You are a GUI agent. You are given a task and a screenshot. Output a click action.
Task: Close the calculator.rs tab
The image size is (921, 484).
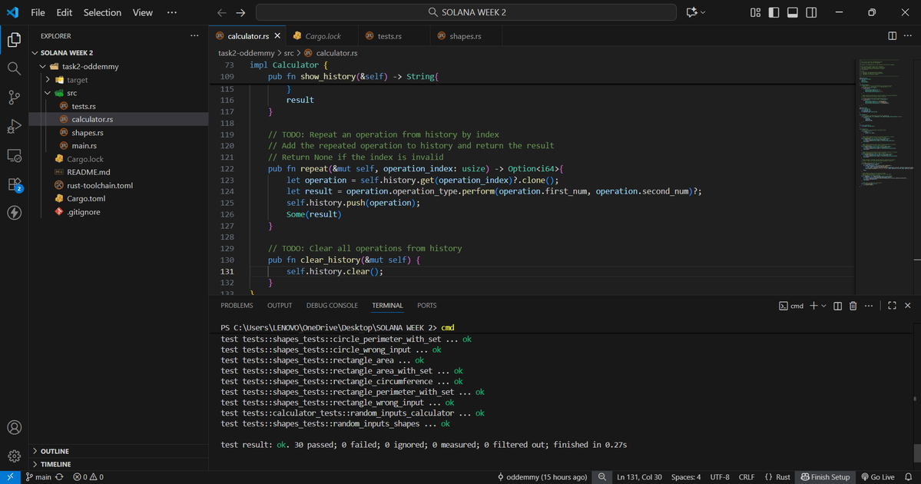[x=277, y=36]
